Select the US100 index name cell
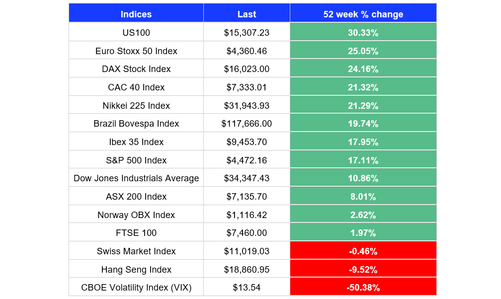Screen dimensions: 501x299 136,32
